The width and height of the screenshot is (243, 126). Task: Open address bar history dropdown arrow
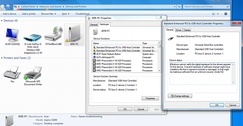175,7
